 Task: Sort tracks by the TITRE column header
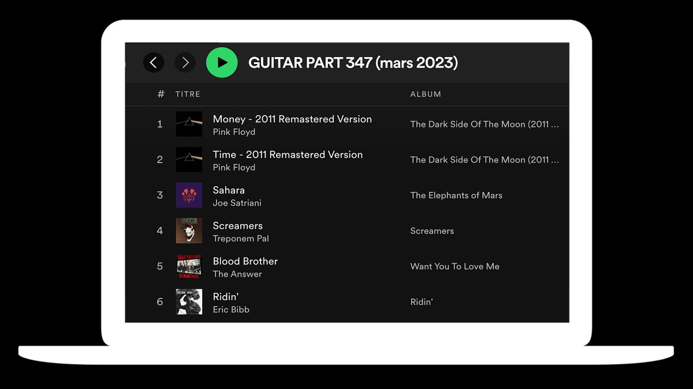click(188, 94)
